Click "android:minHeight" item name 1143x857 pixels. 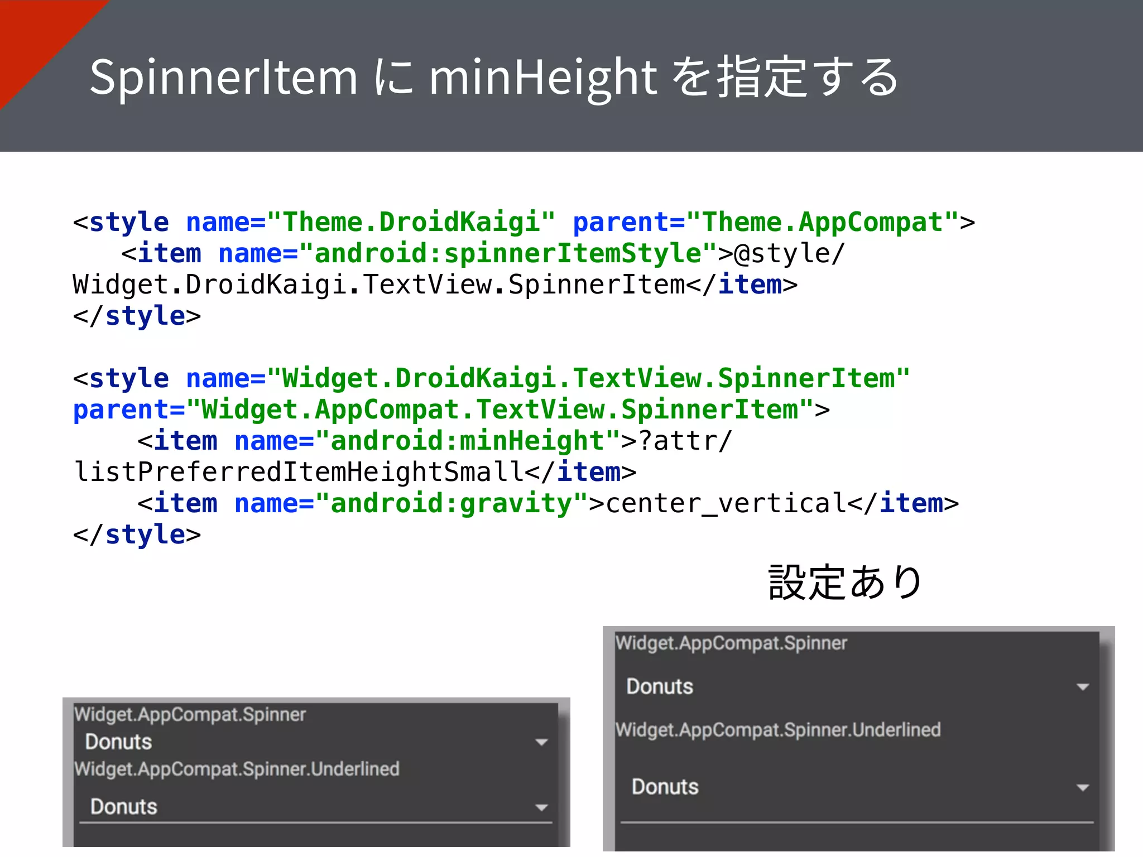(468, 441)
